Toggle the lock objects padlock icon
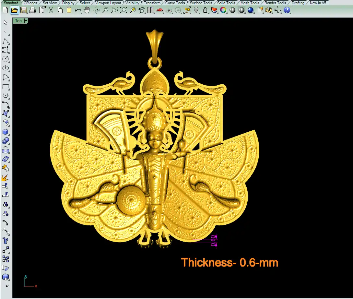This screenshot has width=353, height=299. tap(205, 10)
